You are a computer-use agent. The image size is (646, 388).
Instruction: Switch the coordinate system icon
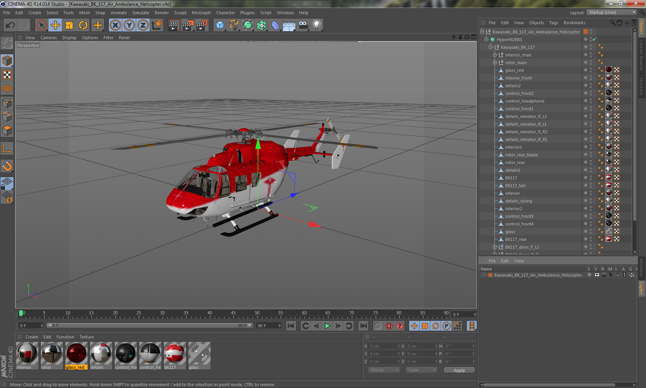click(x=157, y=25)
